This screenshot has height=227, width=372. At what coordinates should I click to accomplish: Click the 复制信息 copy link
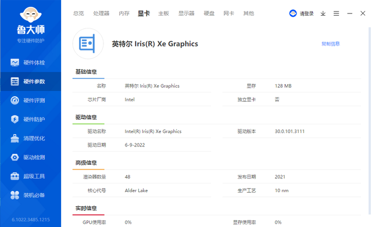pyautogui.click(x=331, y=44)
